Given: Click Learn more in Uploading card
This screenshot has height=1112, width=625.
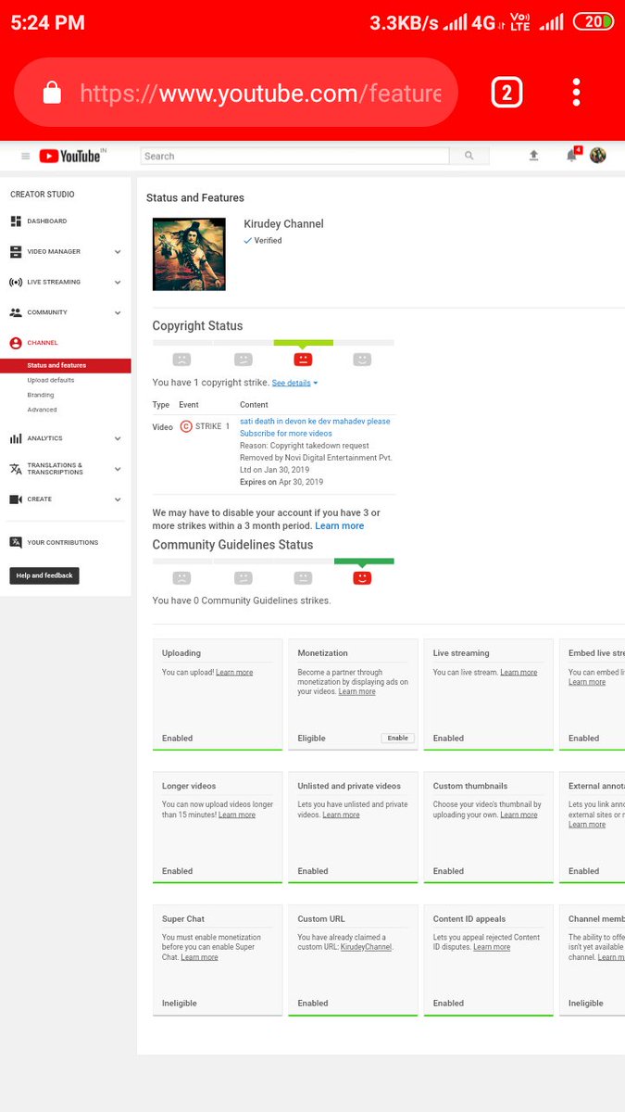Looking at the screenshot, I should pos(234,673).
